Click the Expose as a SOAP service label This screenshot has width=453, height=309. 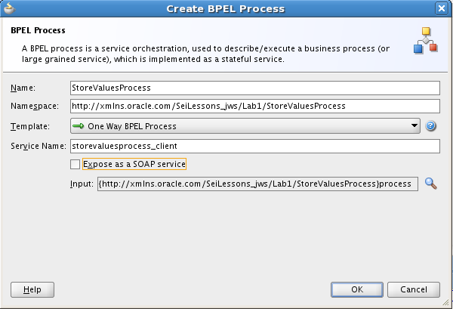[134, 164]
